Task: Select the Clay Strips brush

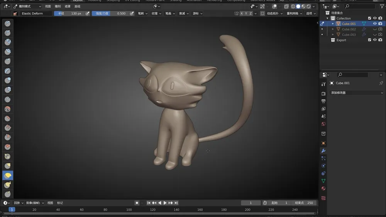Action: 8,52
